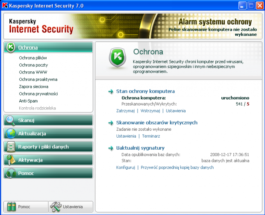265x215 pixels.
Task: Click the Zatrzymaj link
Action: (x=125, y=111)
